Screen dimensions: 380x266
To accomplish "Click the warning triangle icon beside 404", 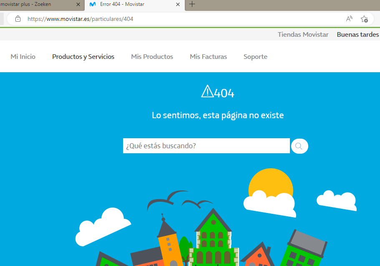I will coord(207,91).
